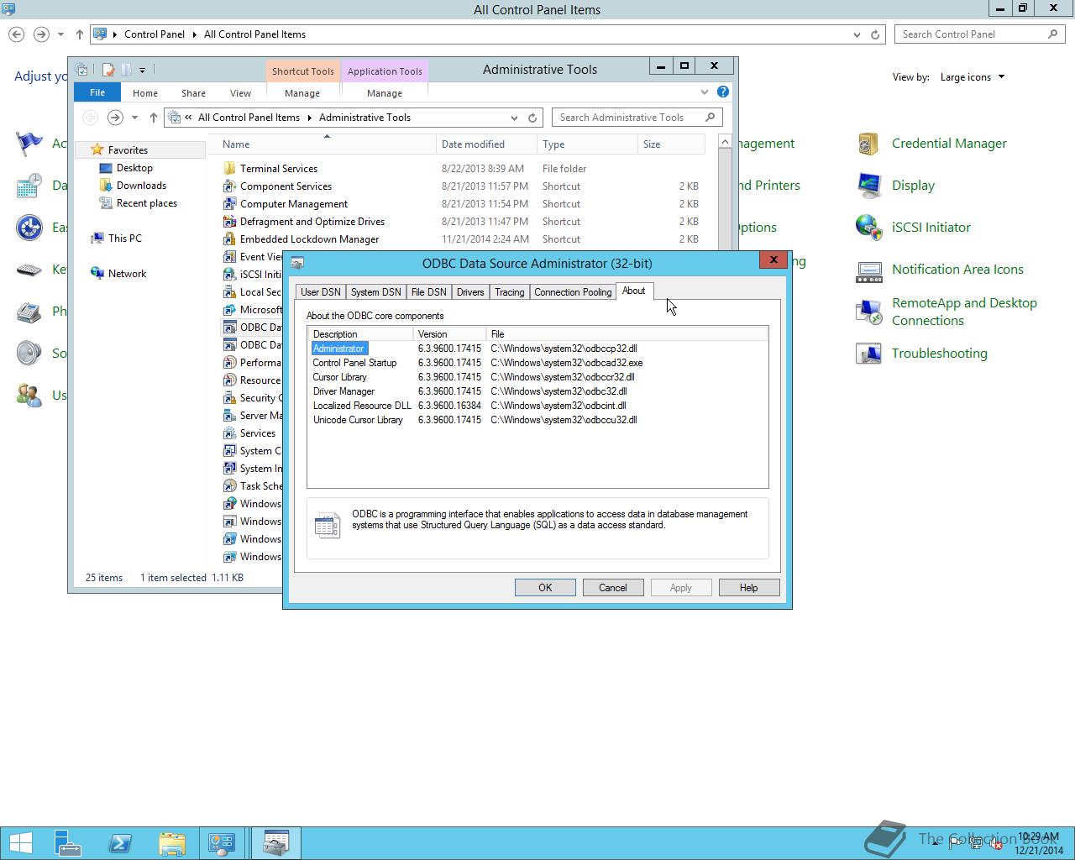This screenshot has height=860, width=1075.
Task: Click the Help question mark icon
Action: tap(723, 92)
